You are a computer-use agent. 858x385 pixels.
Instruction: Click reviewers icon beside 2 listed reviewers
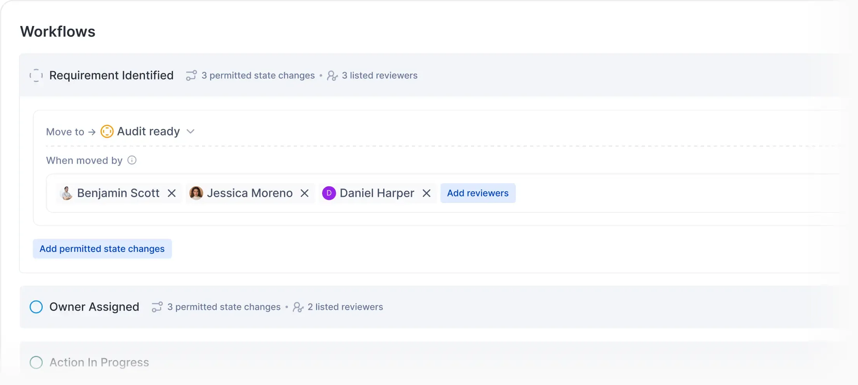298,307
